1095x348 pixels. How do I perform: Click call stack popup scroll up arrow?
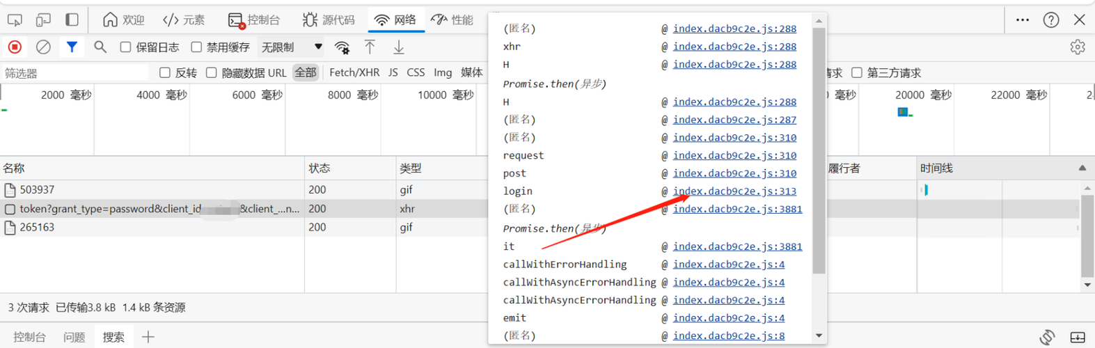[x=819, y=21]
